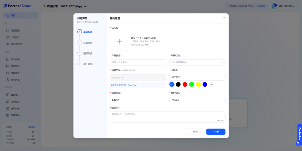Click the 取消 button

tap(195, 132)
